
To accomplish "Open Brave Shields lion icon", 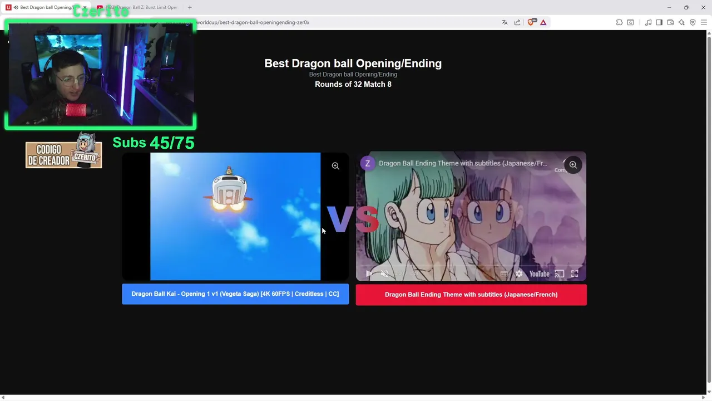I will (531, 22).
